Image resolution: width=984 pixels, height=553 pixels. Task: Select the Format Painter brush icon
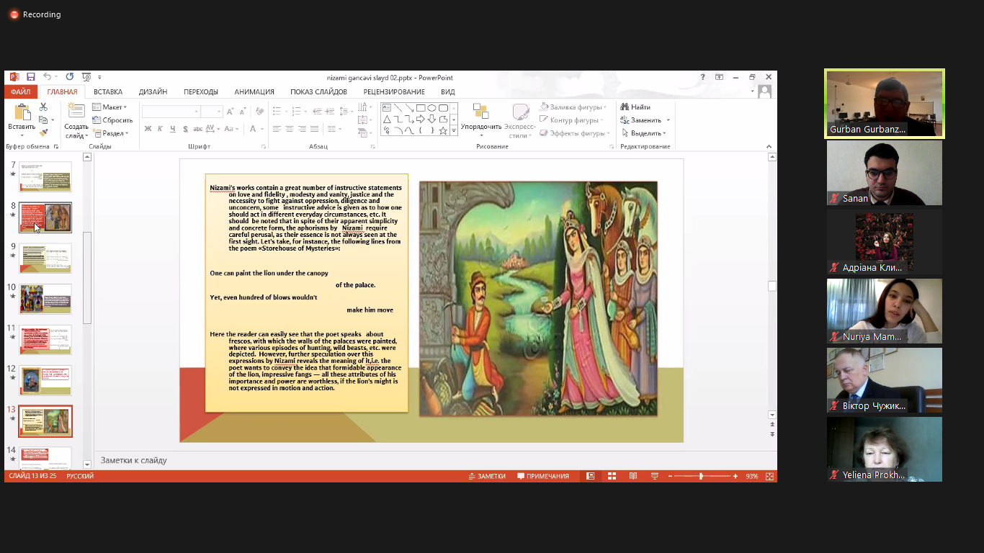tap(43, 132)
